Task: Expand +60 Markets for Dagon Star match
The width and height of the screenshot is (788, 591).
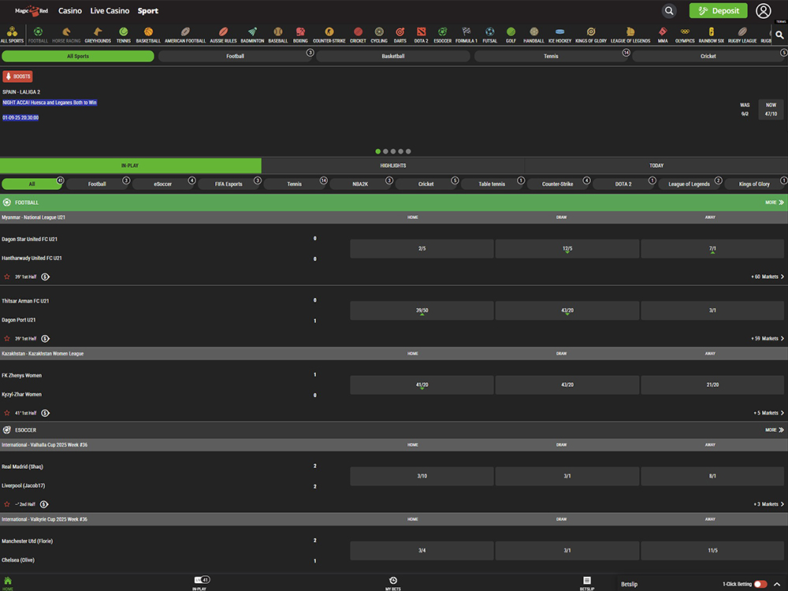Action: (x=767, y=277)
